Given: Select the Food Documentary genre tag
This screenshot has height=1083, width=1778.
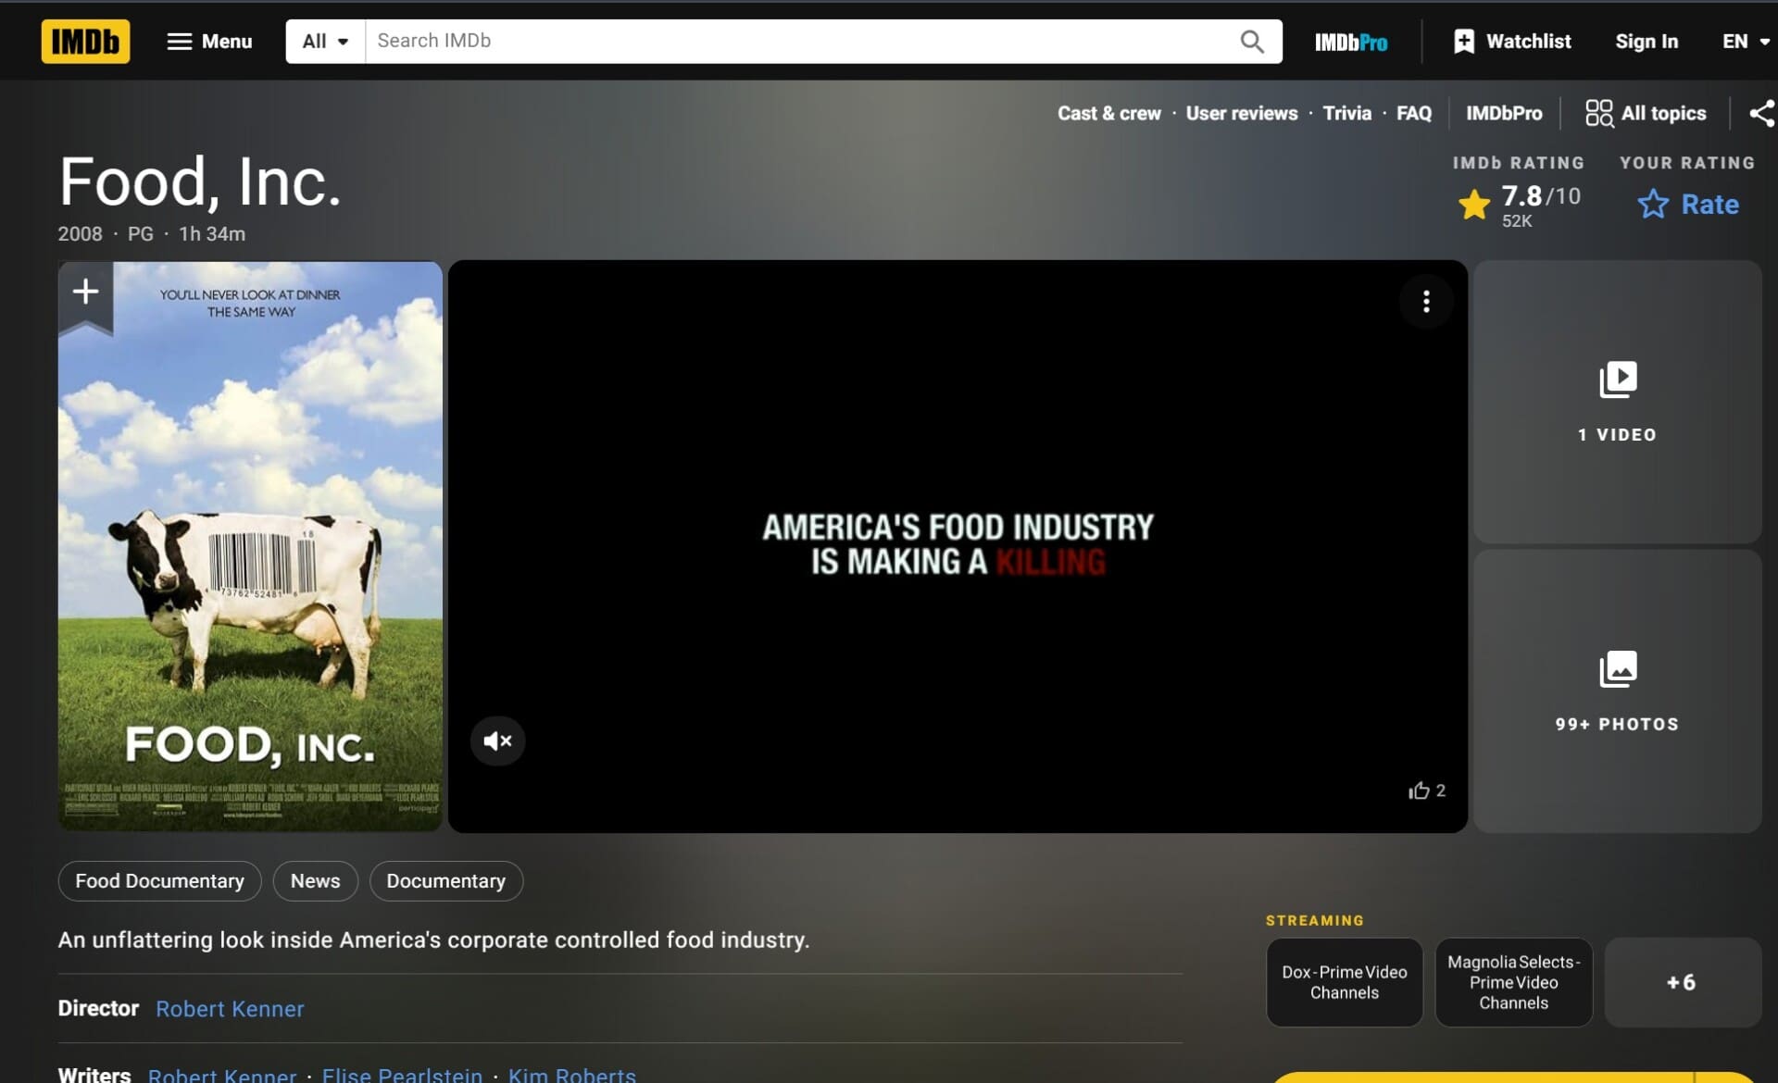Looking at the screenshot, I should coord(159,880).
